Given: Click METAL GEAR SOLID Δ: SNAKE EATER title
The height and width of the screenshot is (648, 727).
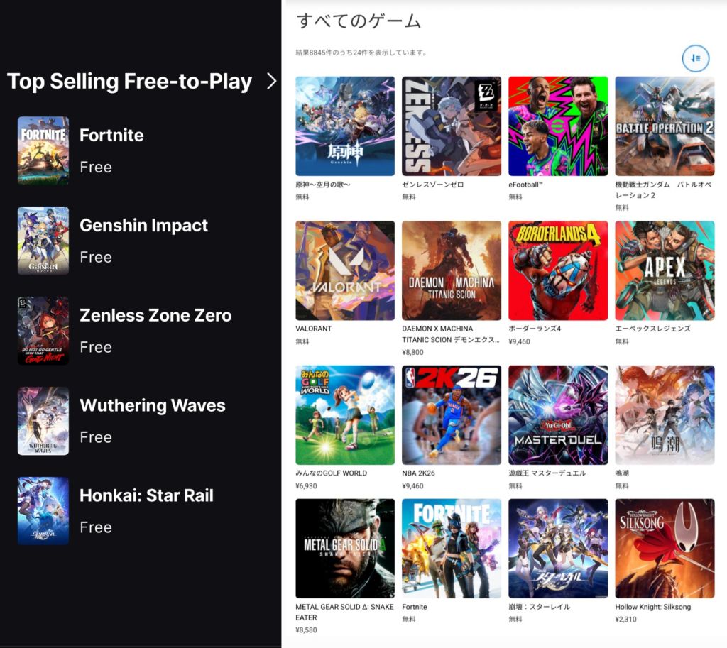Looking at the screenshot, I should coord(344,613).
